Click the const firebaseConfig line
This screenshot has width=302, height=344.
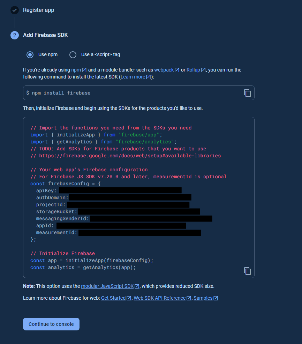[x=66, y=184]
